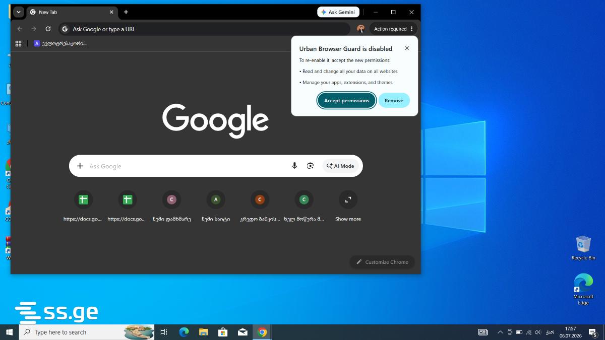Viewport: 605px width, 340px height.
Task: Go forward with the forward arrow
Action: pos(34,29)
